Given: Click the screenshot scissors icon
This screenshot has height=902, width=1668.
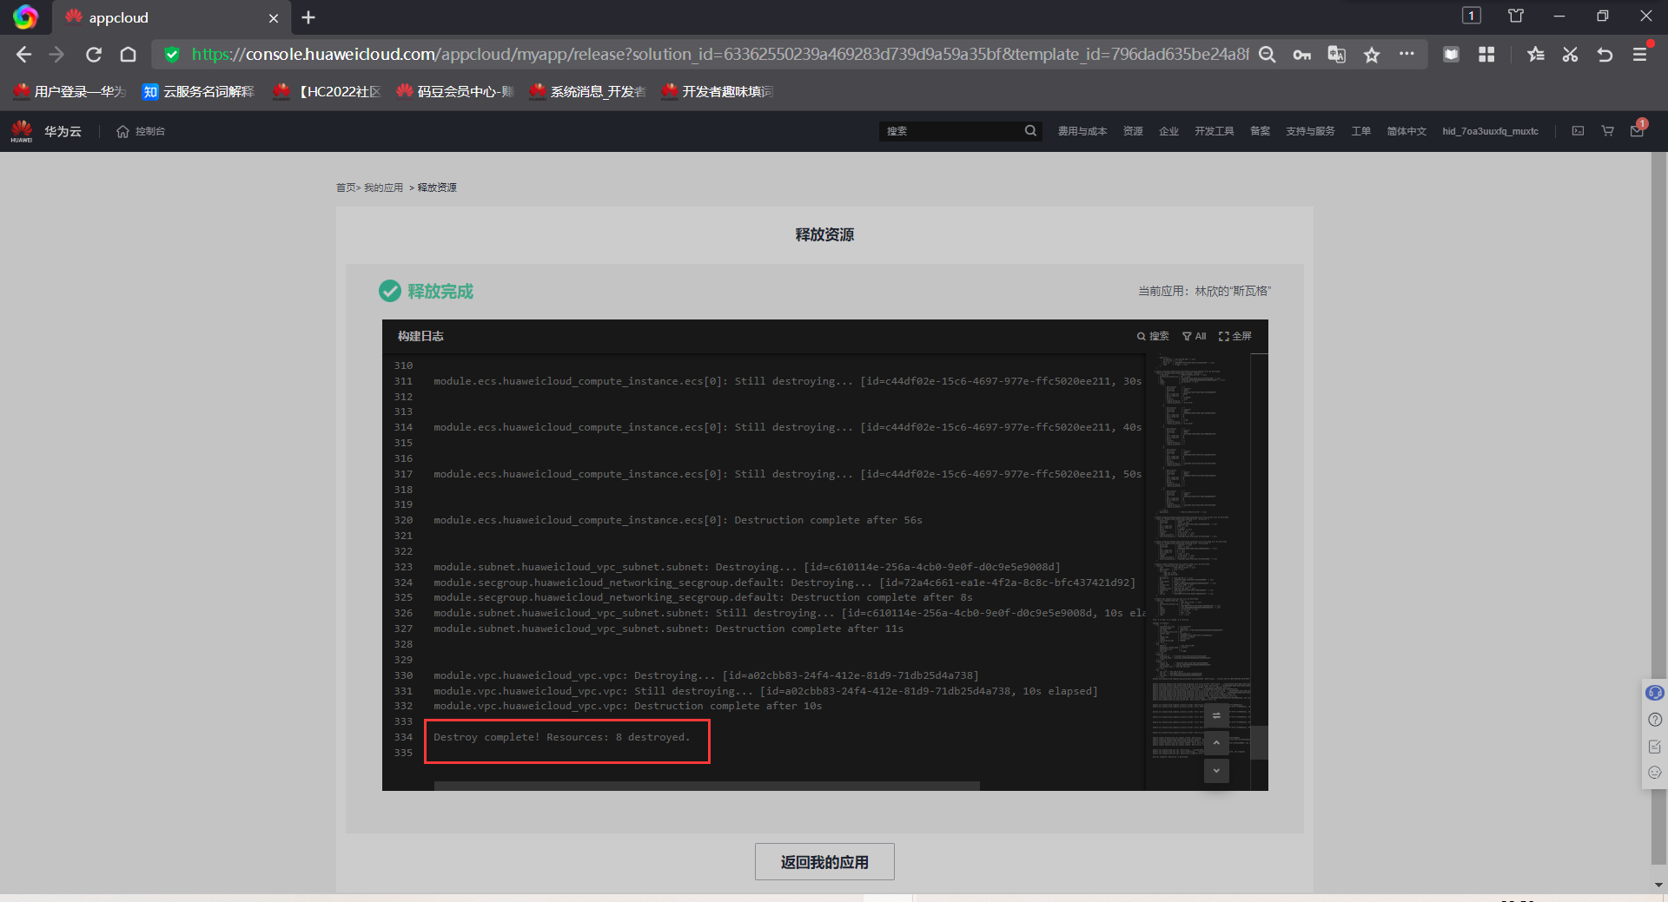Looking at the screenshot, I should coord(1570,55).
